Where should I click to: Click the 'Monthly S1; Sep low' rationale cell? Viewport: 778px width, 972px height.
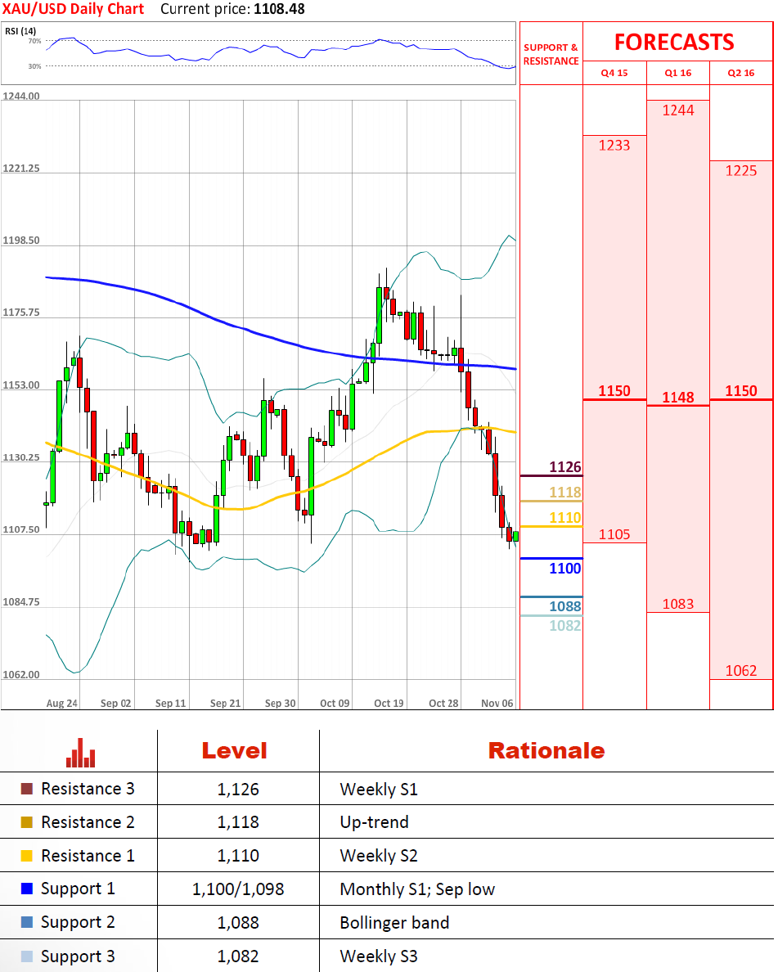pyautogui.click(x=416, y=889)
